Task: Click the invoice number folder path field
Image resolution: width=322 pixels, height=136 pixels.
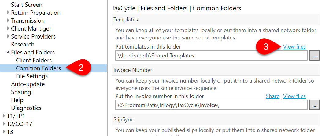Action: pyautogui.click(x=211, y=105)
